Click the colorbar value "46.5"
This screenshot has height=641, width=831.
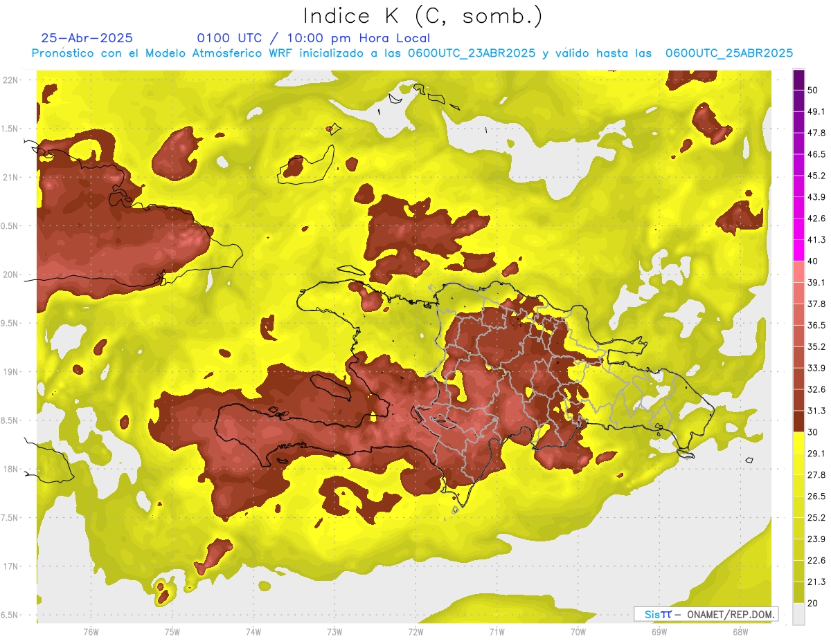pyautogui.click(x=816, y=154)
